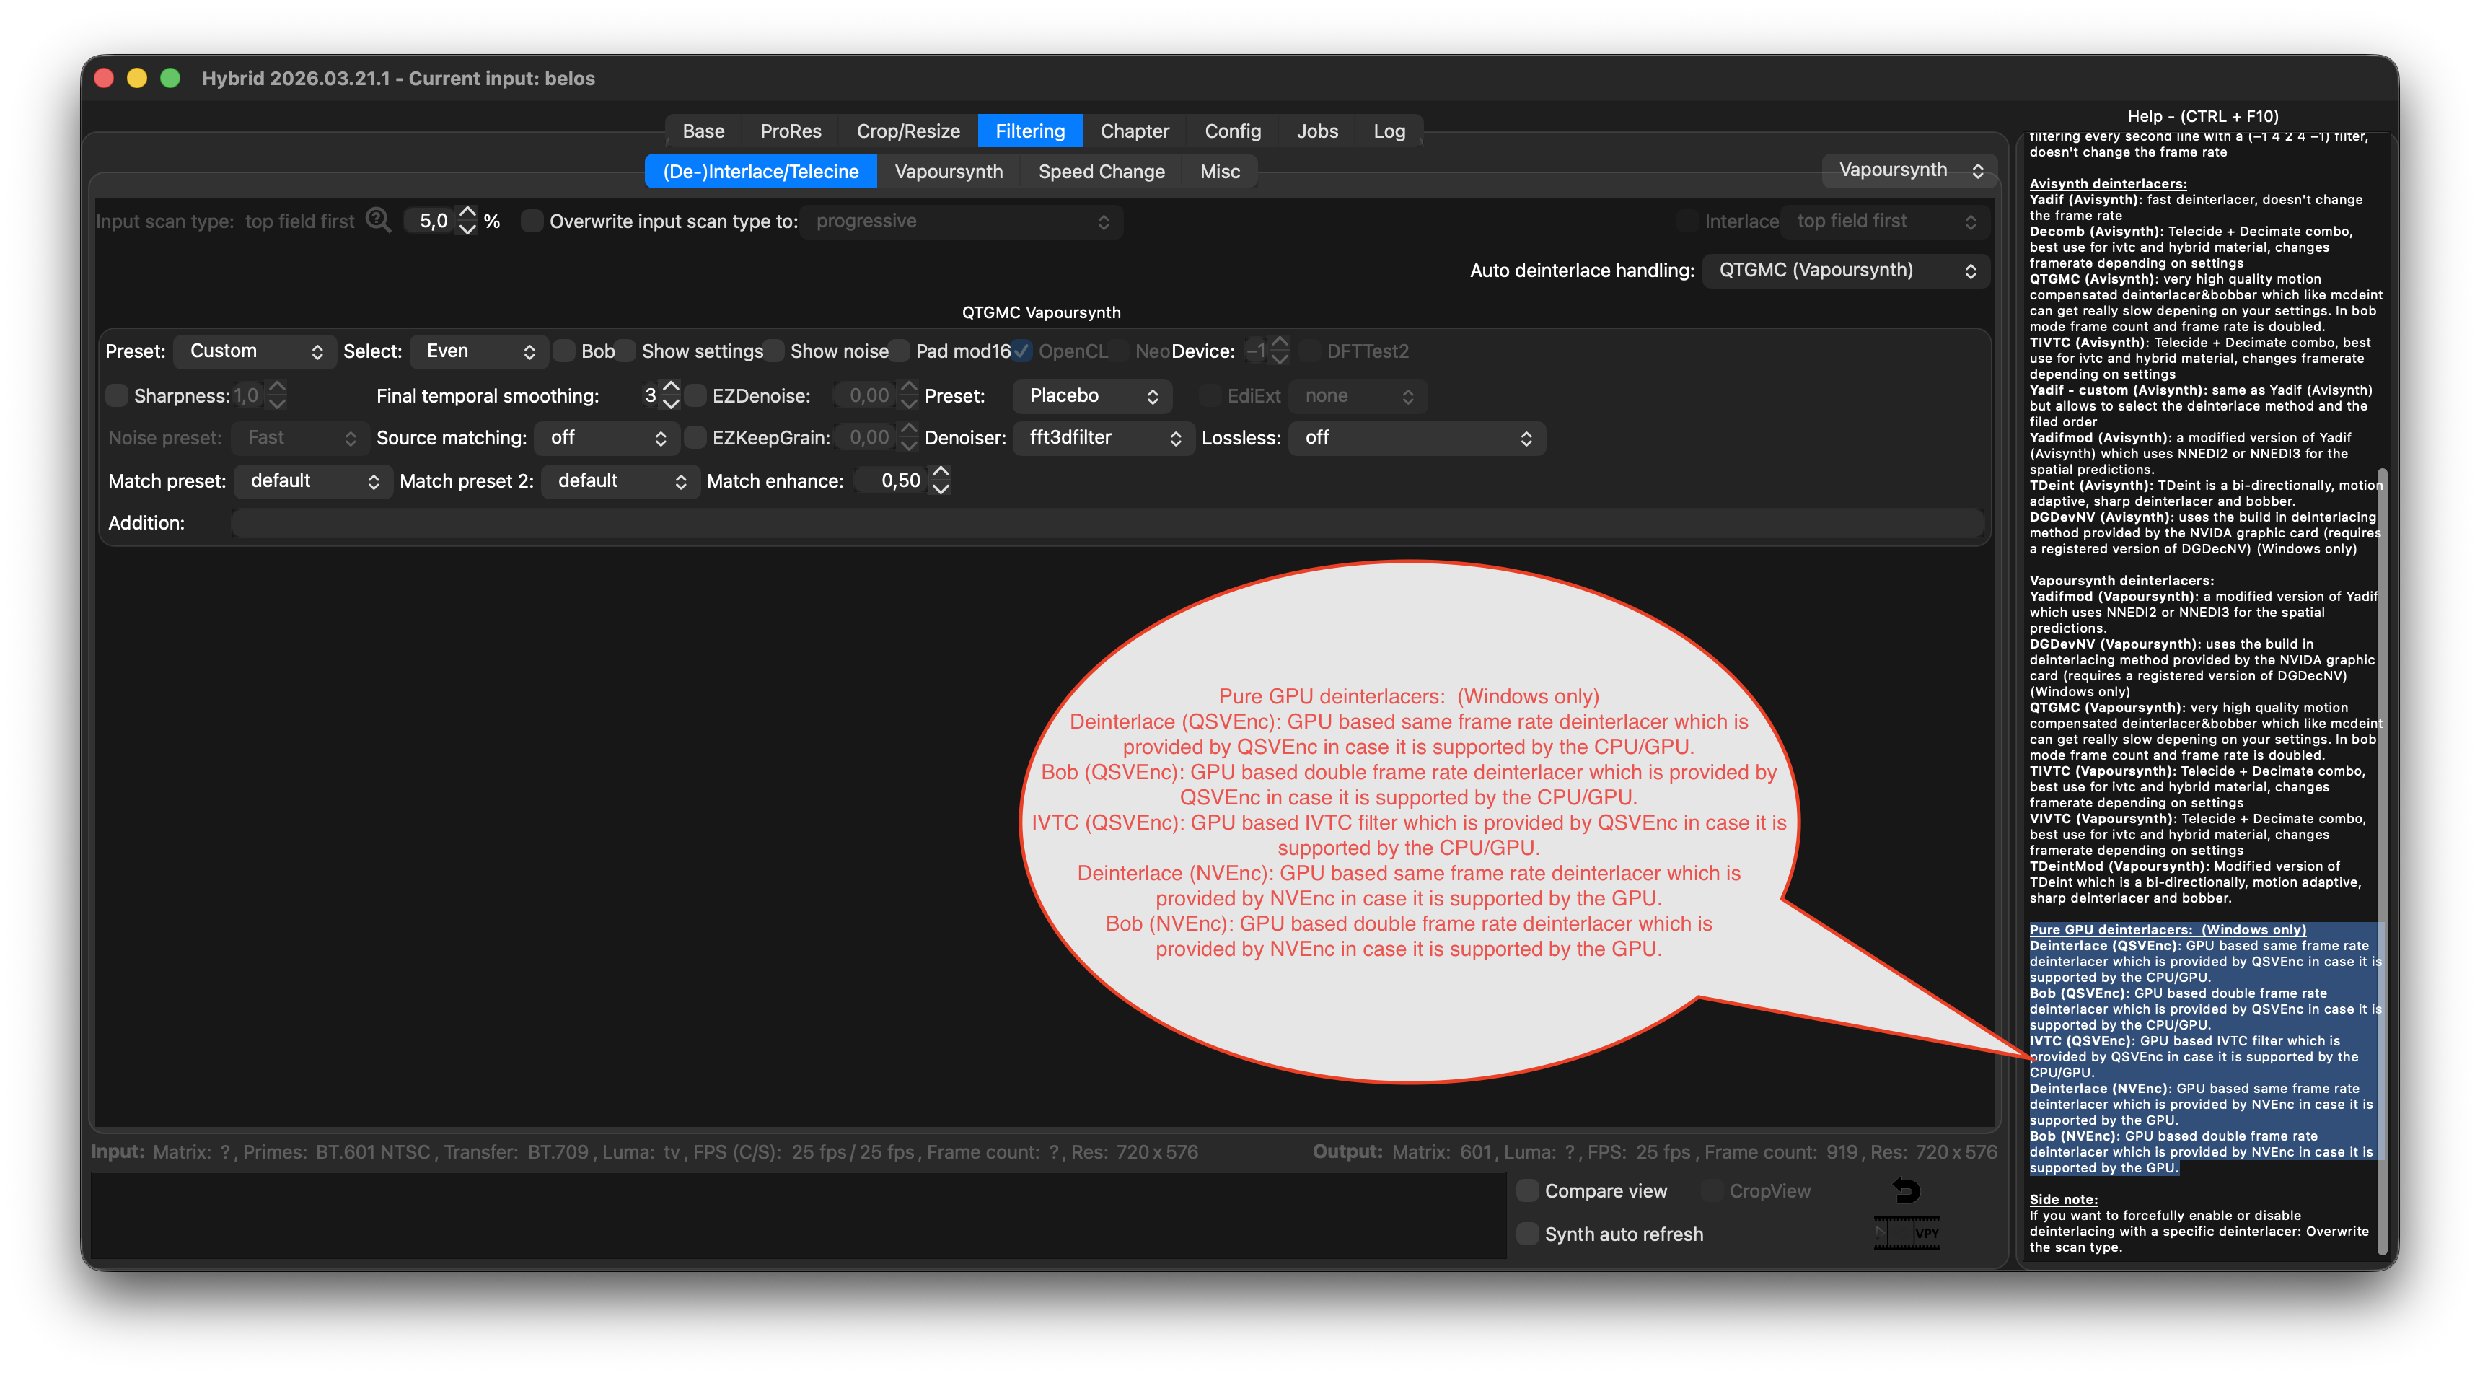Open the Match preset dropdown
Viewport: 2480px width, 1378px height.
tap(314, 481)
